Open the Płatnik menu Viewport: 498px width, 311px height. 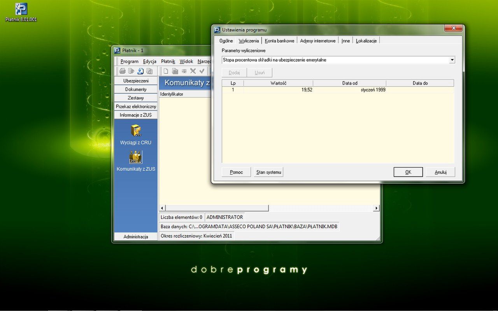tap(168, 61)
